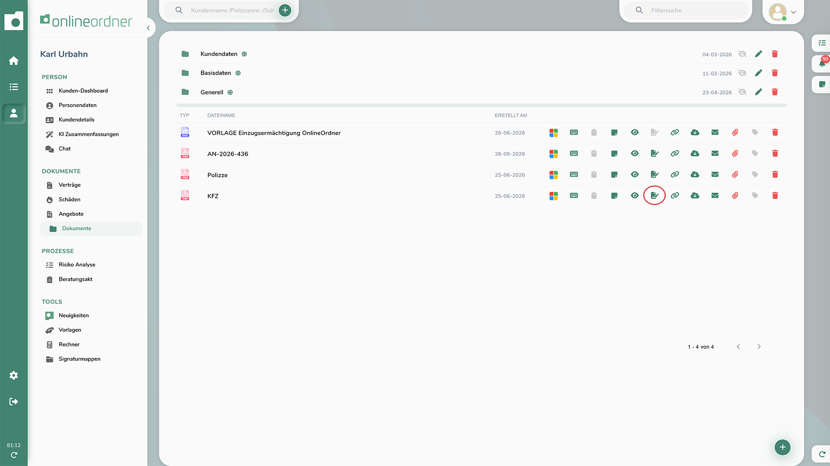Open the Kundendaten folder
Image resolution: width=830 pixels, height=466 pixels.
219,54
